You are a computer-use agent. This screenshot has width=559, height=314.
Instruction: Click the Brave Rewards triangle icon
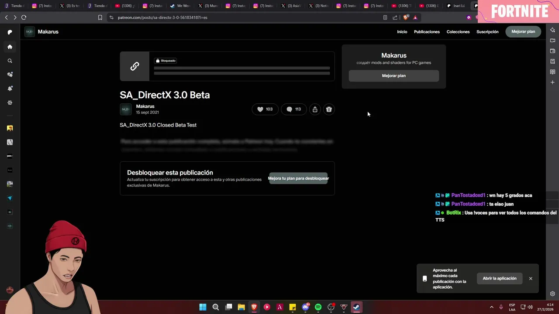tap(415, 17)
